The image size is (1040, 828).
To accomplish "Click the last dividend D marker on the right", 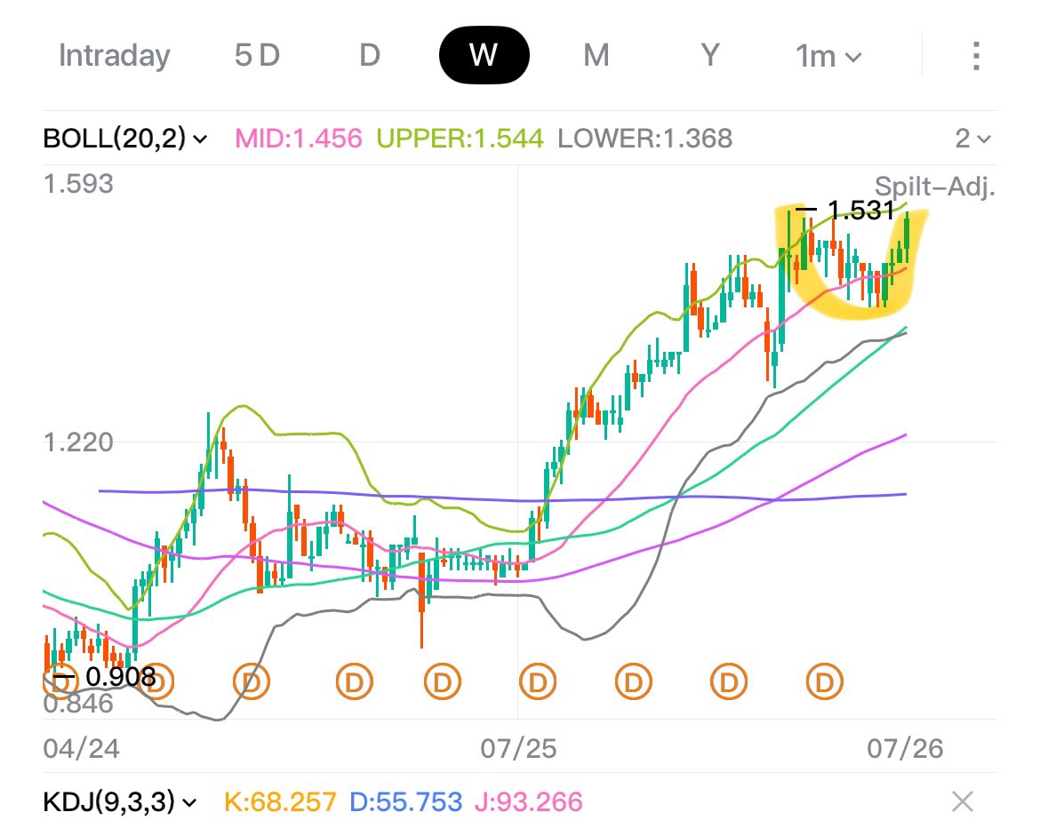I will pyautogui.click(x=824, y=681).
